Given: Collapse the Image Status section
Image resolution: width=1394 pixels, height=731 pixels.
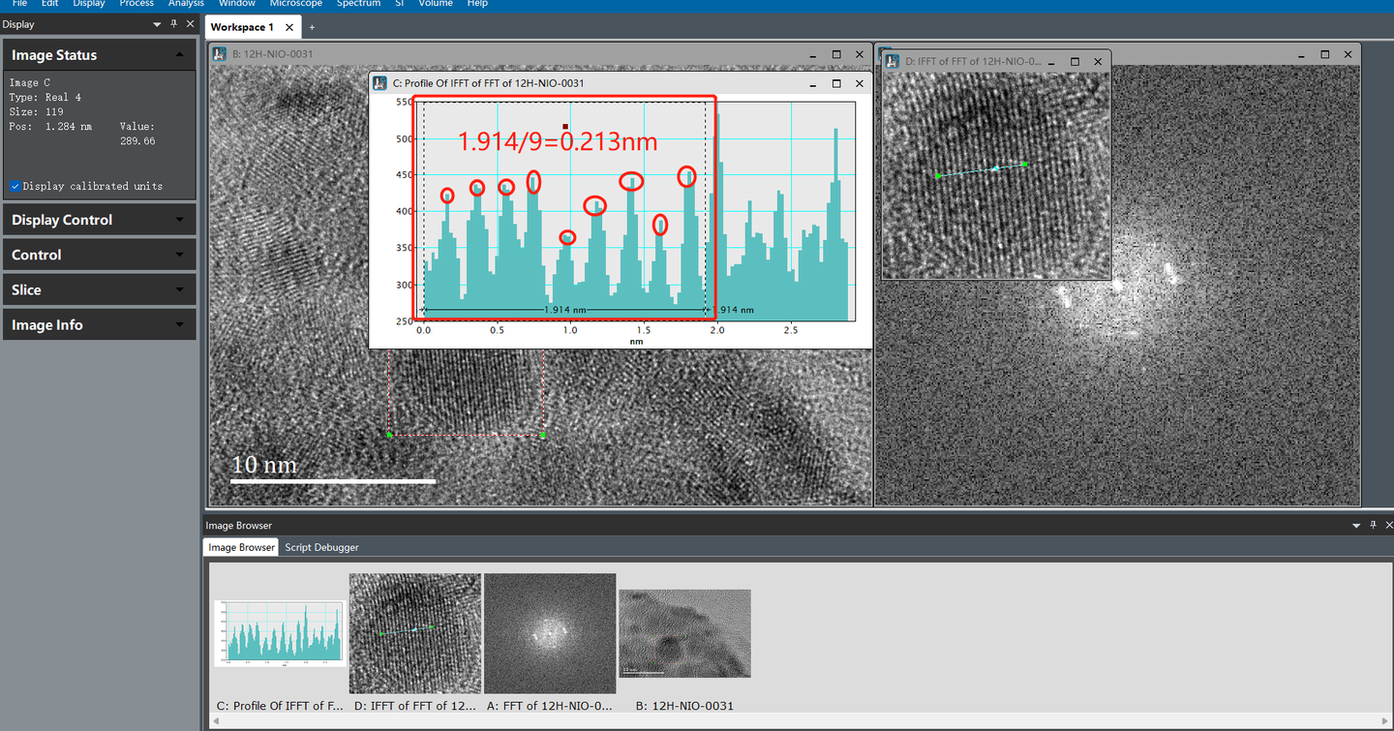Looking at the screenshot, I should (179, 55).
